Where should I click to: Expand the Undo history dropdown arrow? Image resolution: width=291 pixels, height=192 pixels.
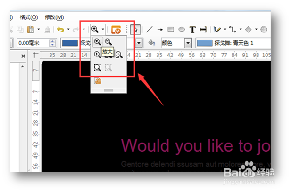pyautogui.click(x=68, y=29)
